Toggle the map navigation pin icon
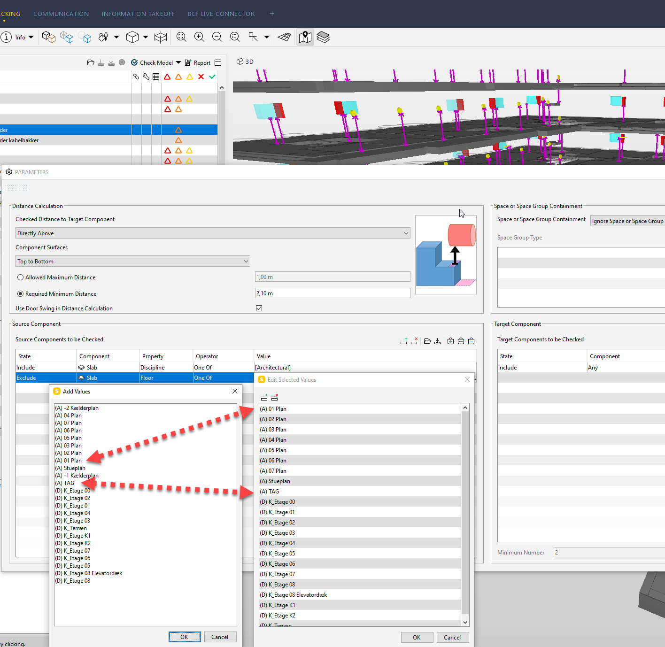 305,37
